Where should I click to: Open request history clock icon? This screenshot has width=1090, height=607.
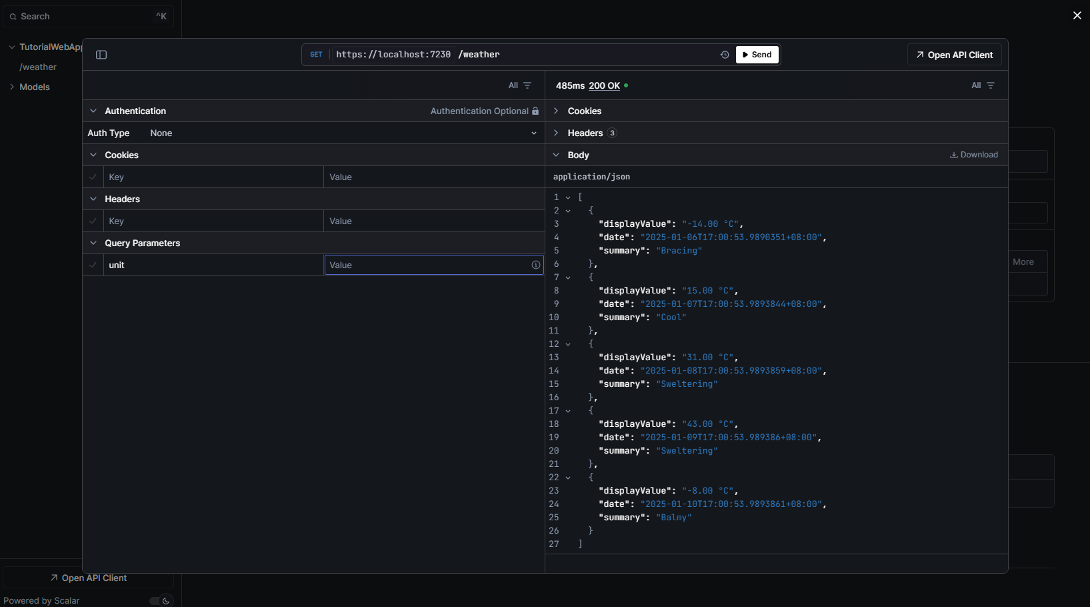click(x=725, y=55)
